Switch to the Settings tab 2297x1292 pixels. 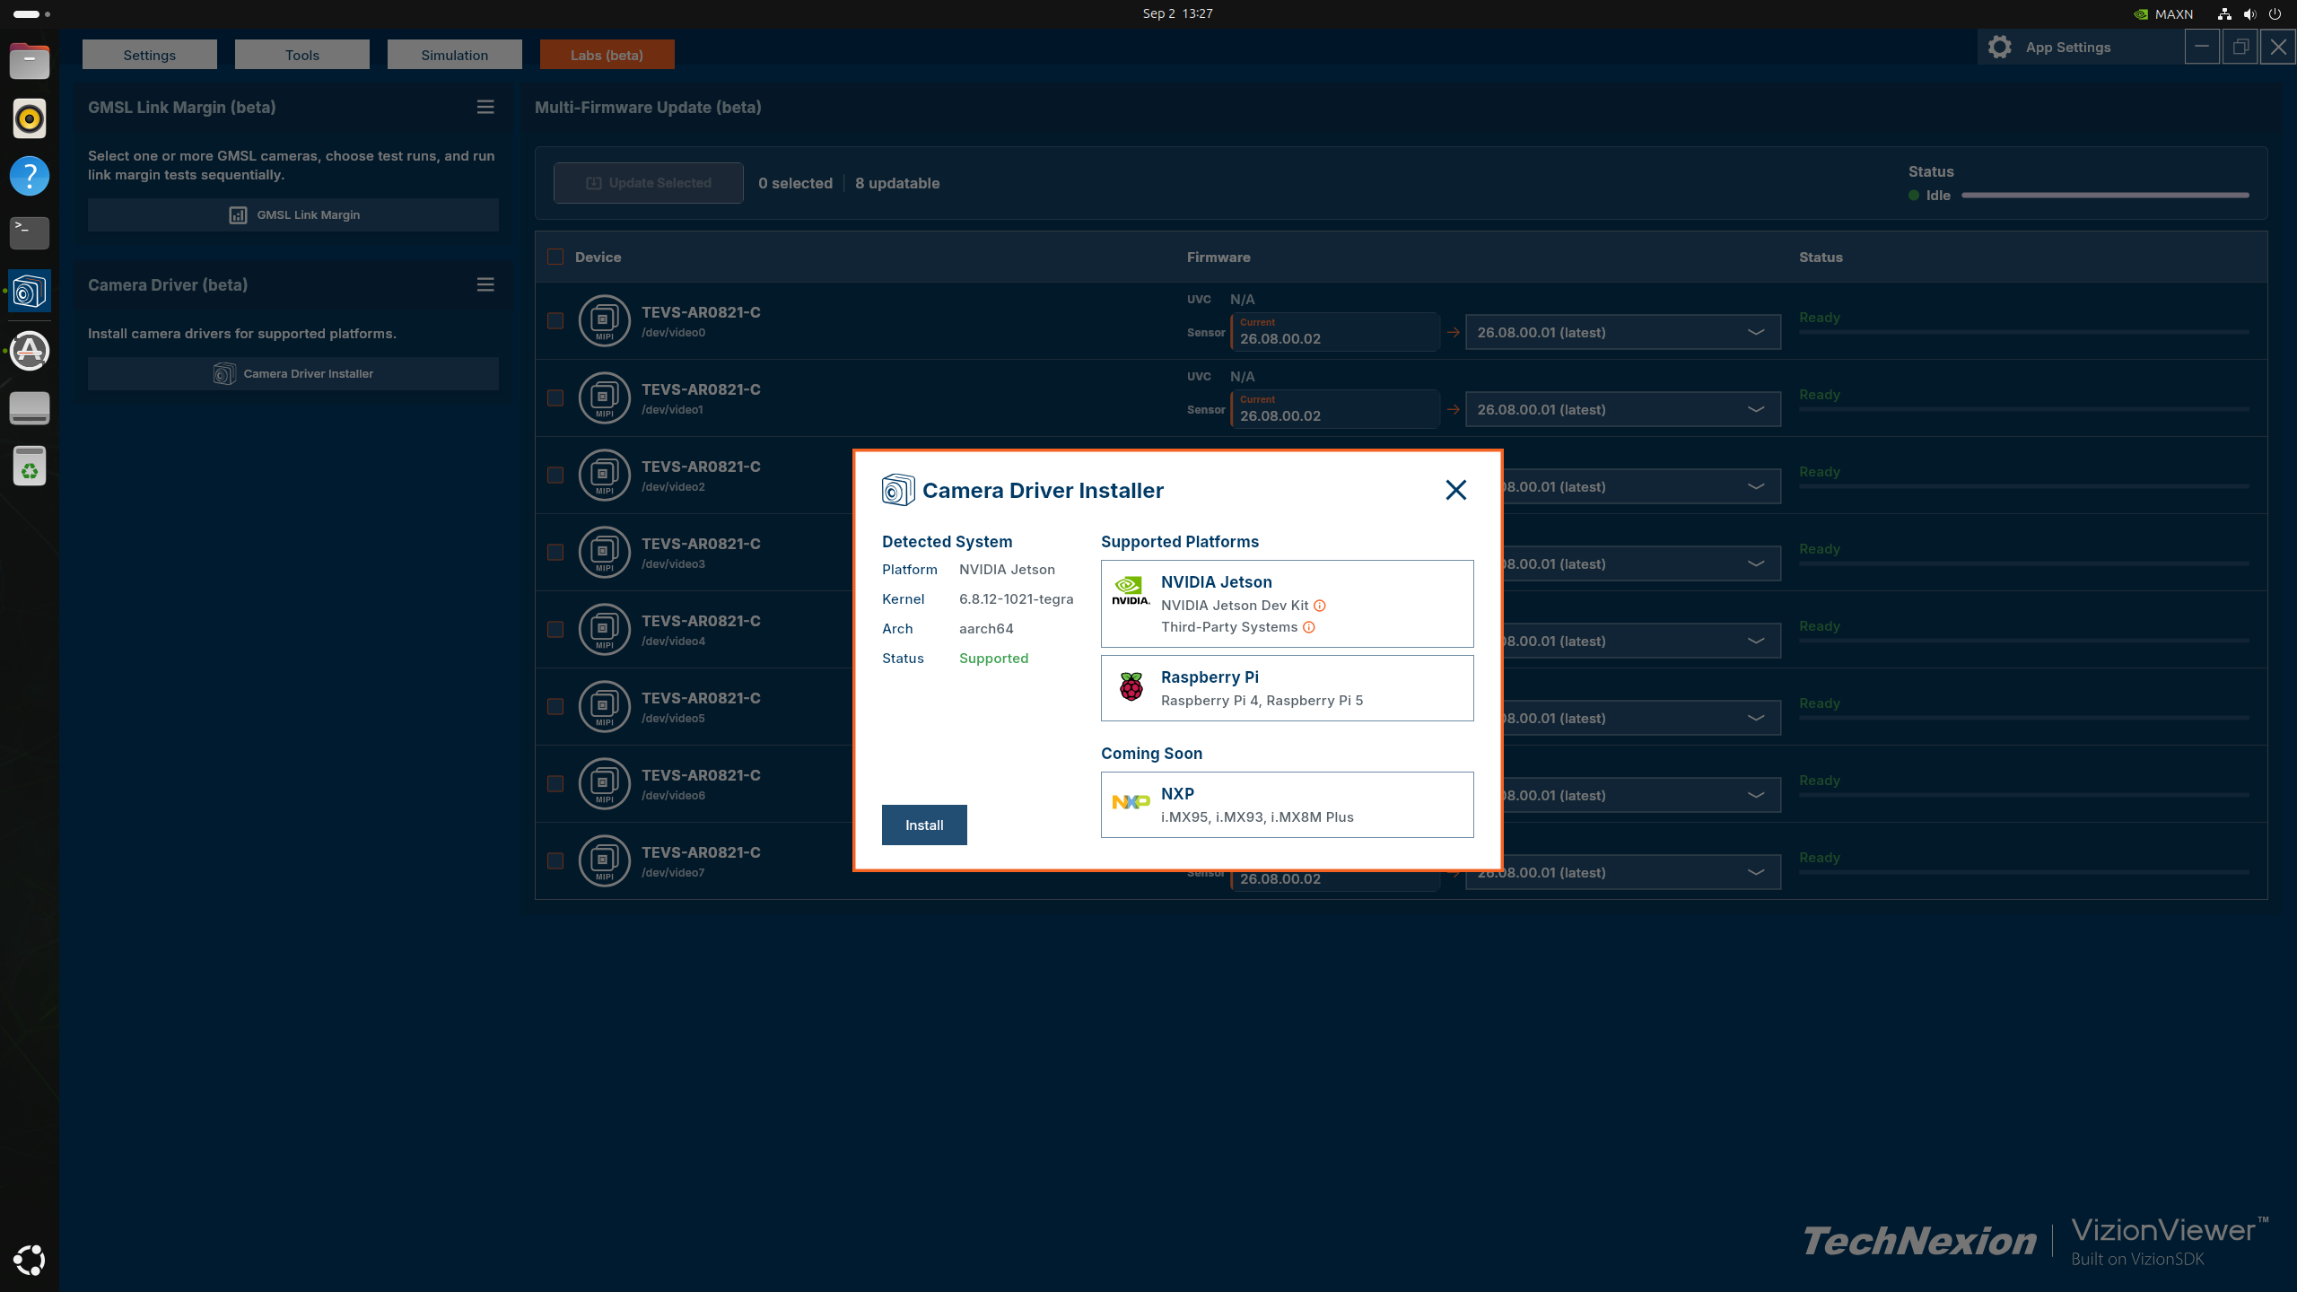[150, 55]
